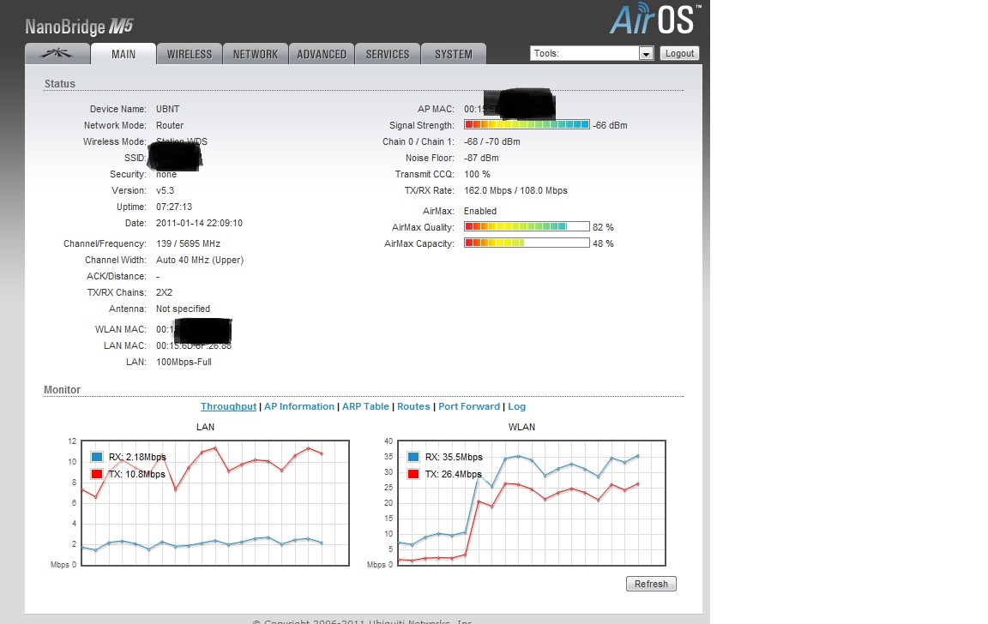
Task: Click the AirMax Quality bar
Action: coord(527,226)
